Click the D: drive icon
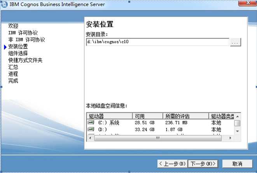This screenshot has width=257, height=173. coord(91,129)
